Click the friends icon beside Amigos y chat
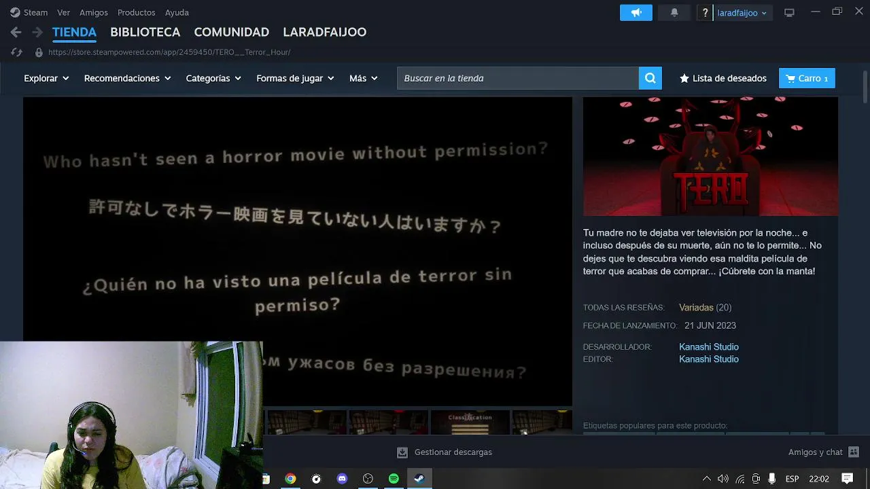Image resolution: width=870 pixels, height=489 pixels. [x=854, y=452]
